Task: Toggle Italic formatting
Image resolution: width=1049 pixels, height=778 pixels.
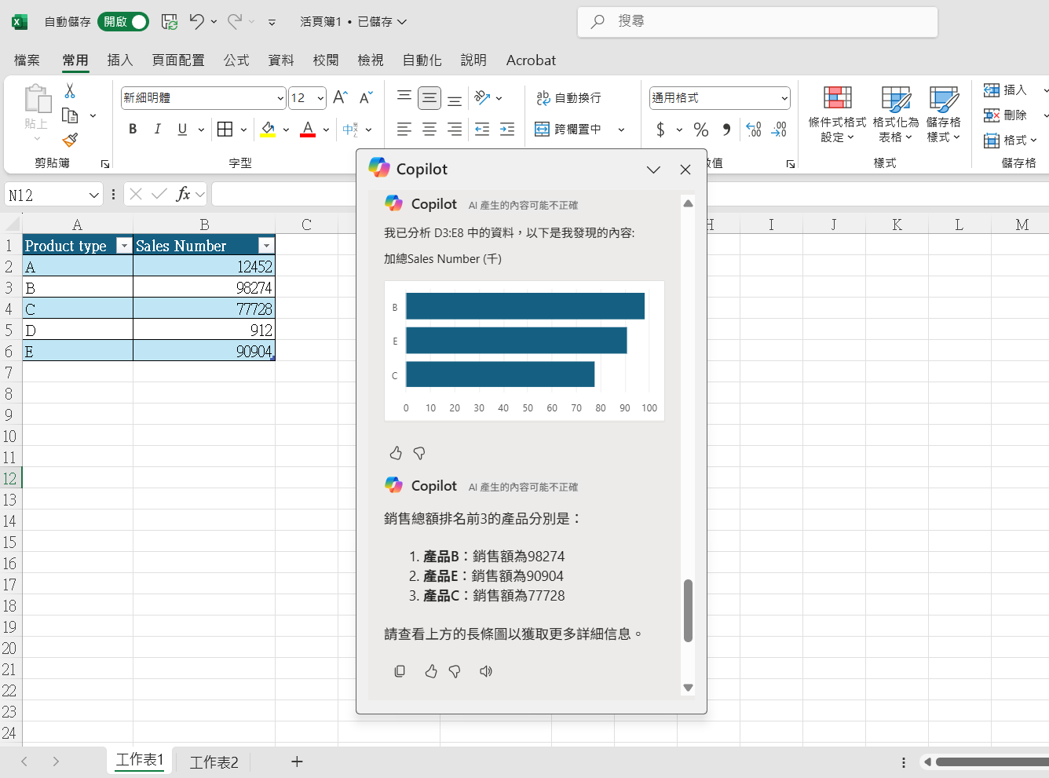Action: click(157, 129)
